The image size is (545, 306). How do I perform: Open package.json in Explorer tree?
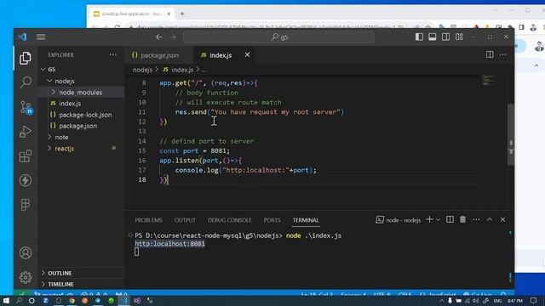point(77,126)
